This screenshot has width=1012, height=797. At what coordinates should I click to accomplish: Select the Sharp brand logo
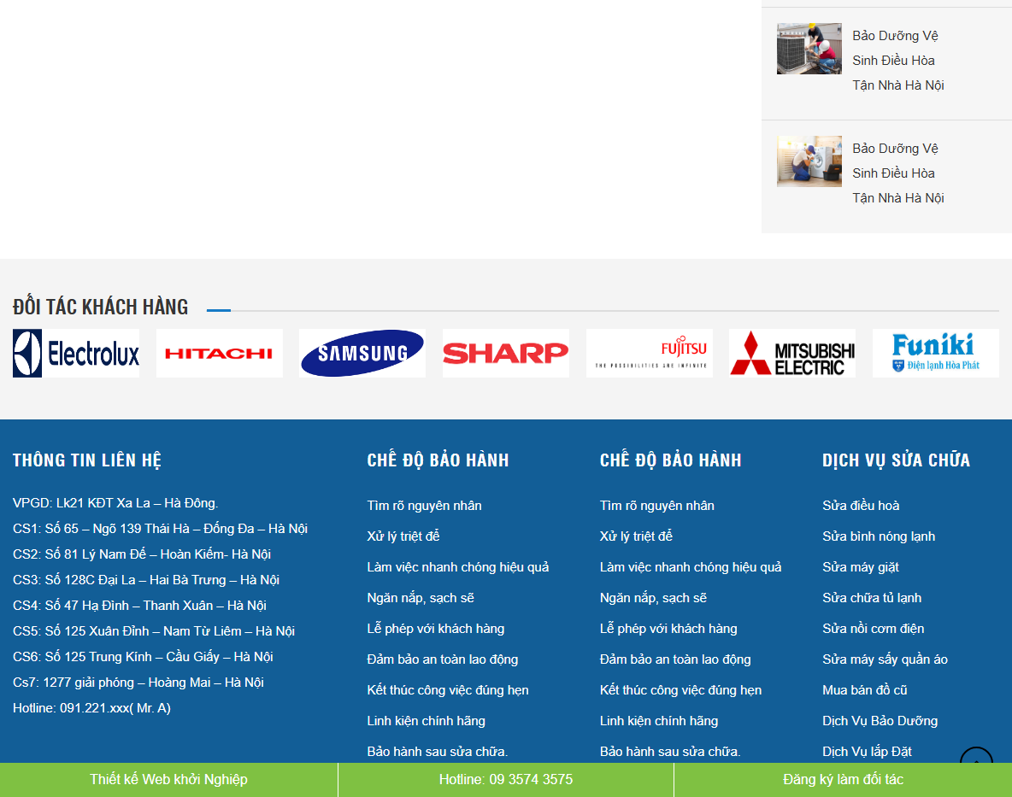click(x=505, y=354)
